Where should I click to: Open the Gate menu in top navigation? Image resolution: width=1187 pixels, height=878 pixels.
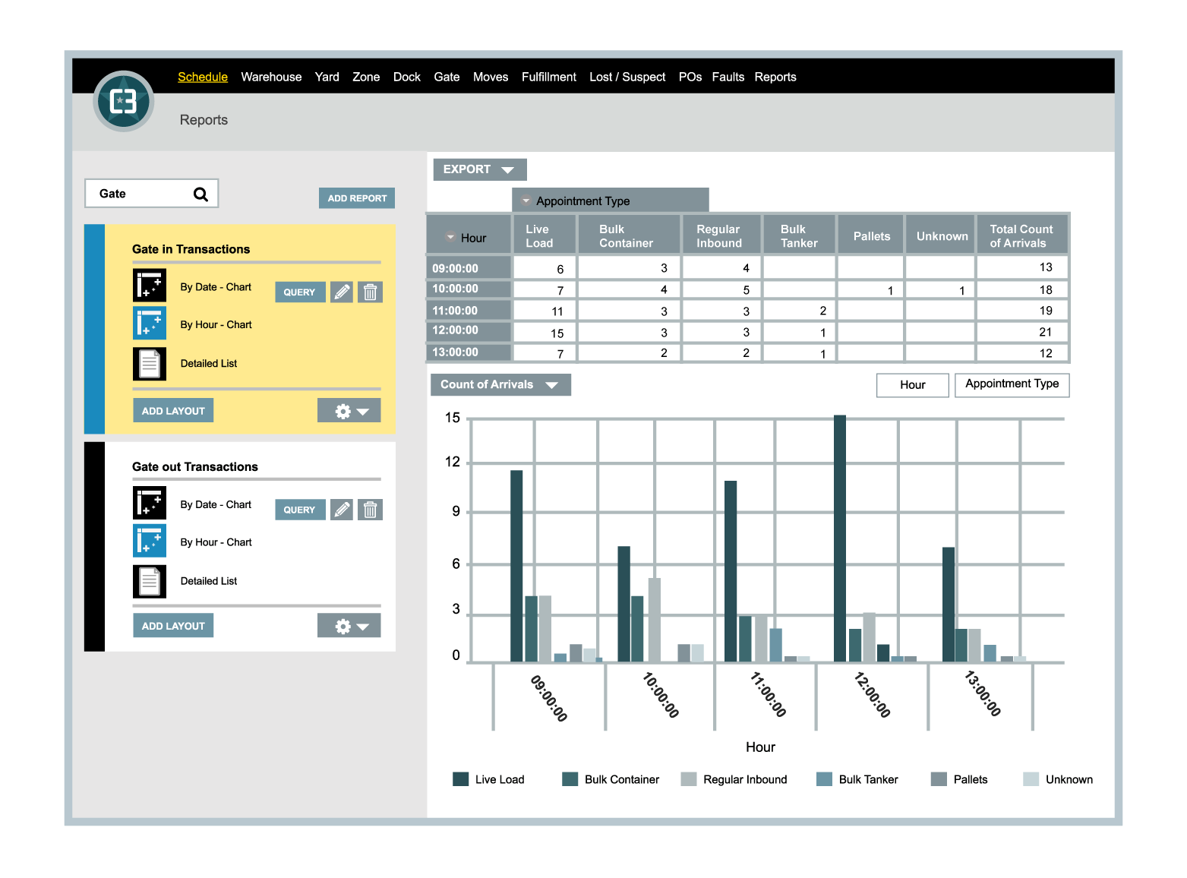447,77
